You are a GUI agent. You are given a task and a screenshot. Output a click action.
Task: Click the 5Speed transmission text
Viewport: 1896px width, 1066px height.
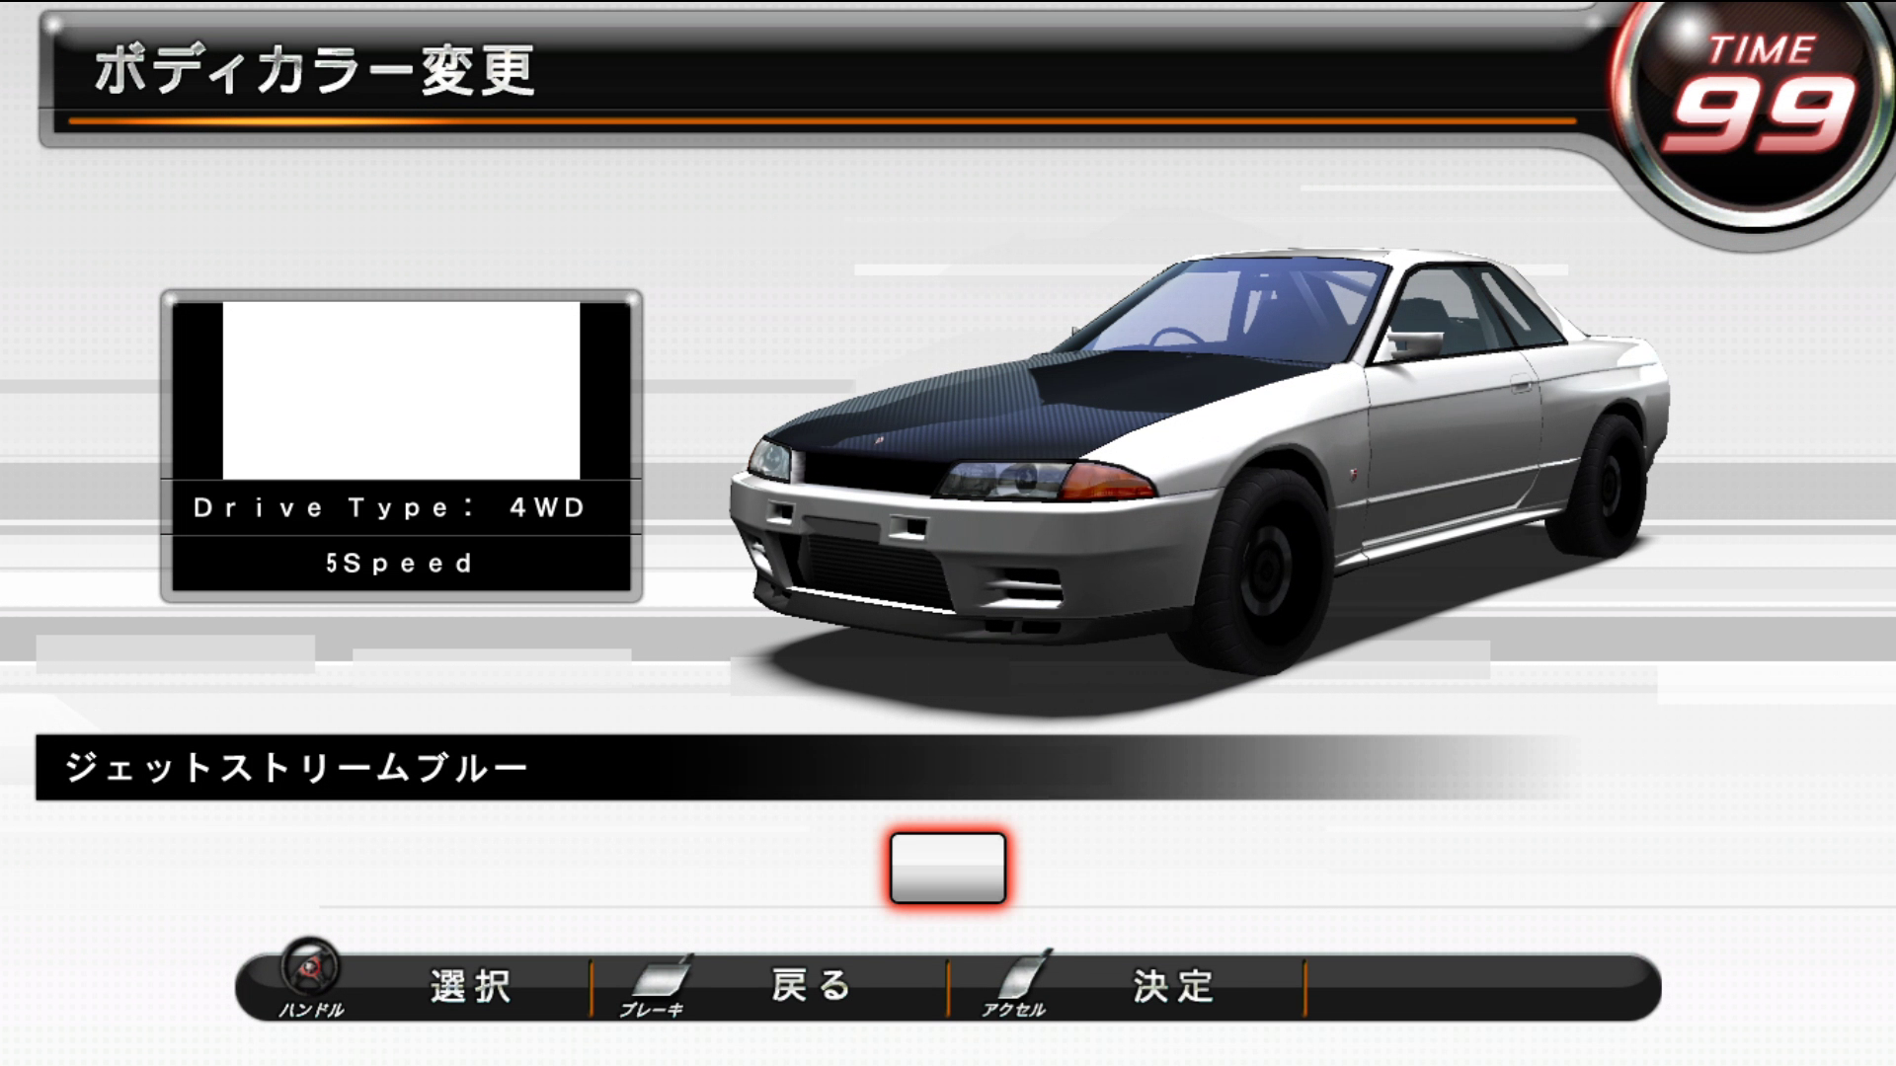400,564
